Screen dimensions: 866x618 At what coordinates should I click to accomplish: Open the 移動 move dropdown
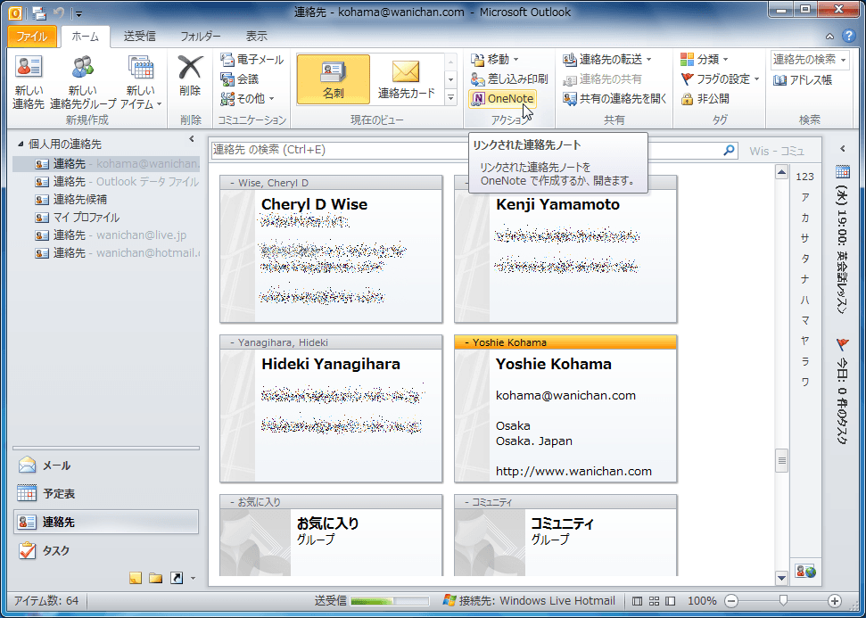pos(494,59)
